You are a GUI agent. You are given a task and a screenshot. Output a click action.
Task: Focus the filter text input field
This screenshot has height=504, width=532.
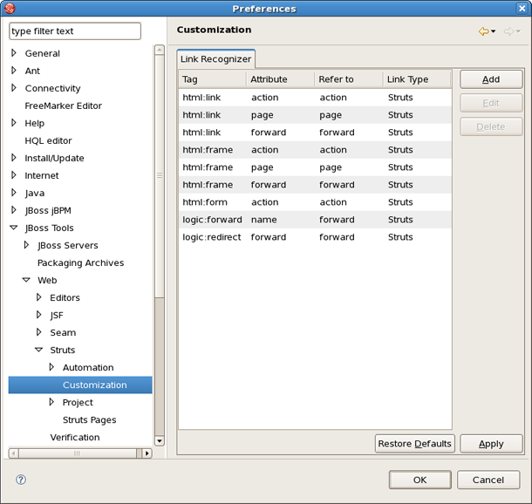click(75, 31)
